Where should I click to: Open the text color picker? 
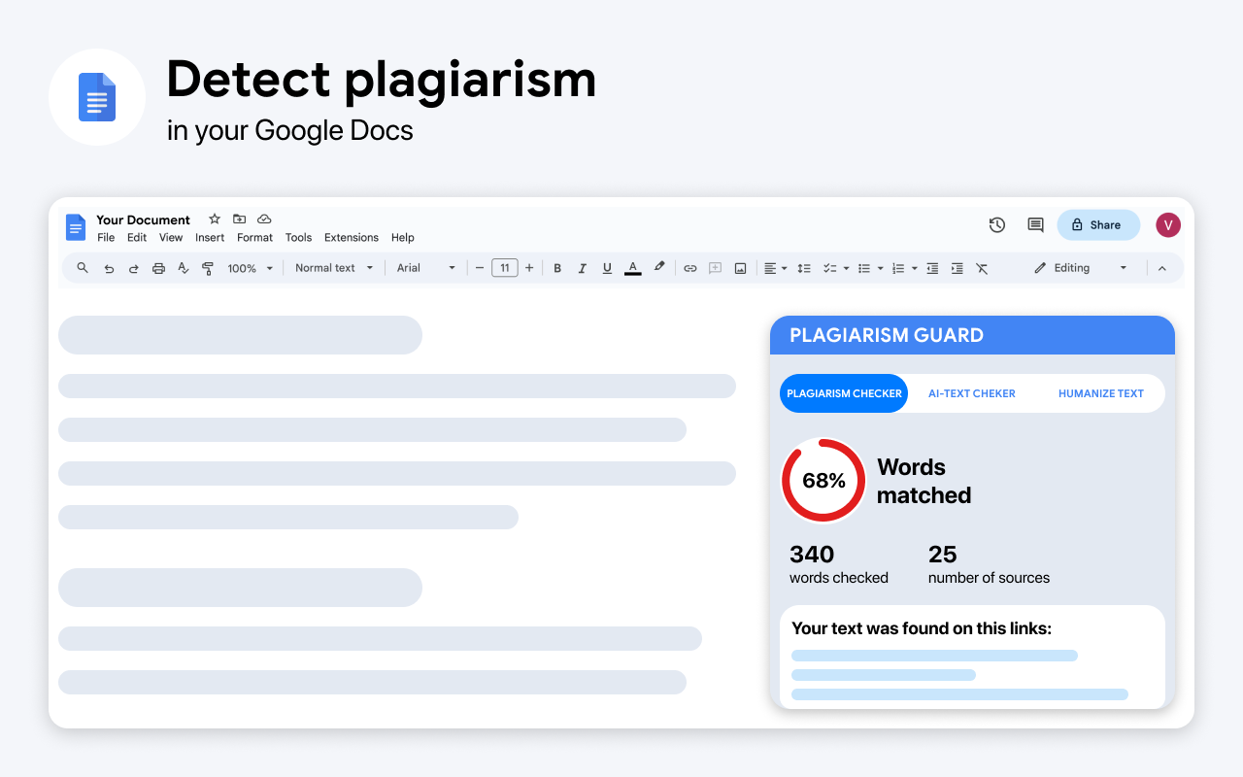point(633,268)
